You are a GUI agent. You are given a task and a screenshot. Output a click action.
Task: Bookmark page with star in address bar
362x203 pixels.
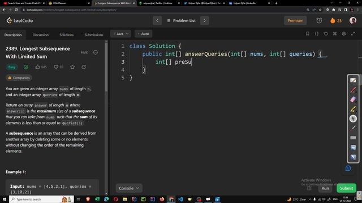click(320, 10)
